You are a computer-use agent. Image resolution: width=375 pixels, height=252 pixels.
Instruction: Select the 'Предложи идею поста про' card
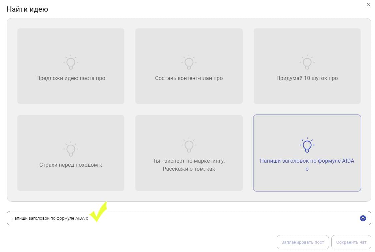pyautogui.click(x=71, y=66)
